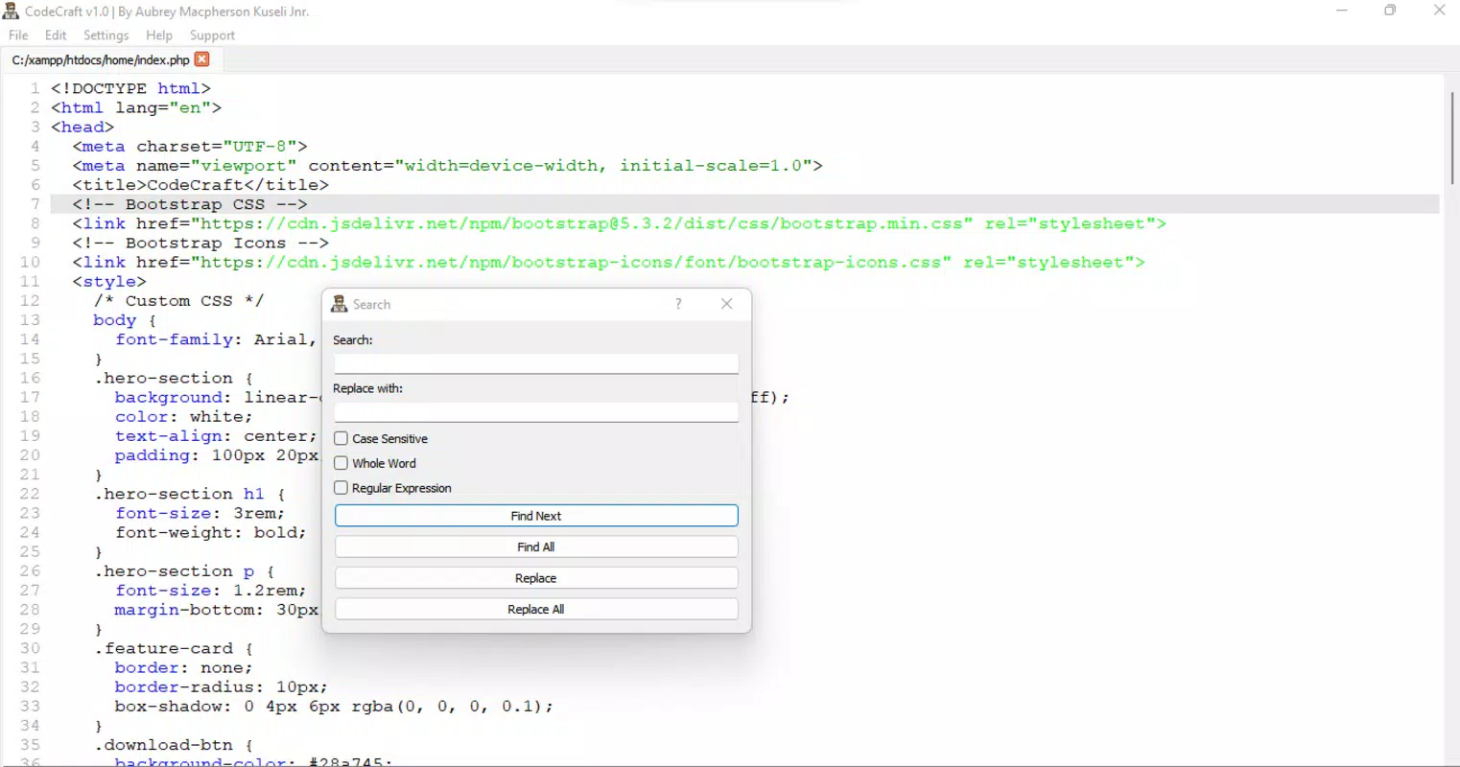Click the meta viewport line
This screenshot has height=767, width=1460.
(448, 166)
